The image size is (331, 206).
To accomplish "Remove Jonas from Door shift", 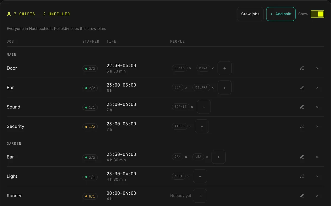I will [x=190, y=68].
